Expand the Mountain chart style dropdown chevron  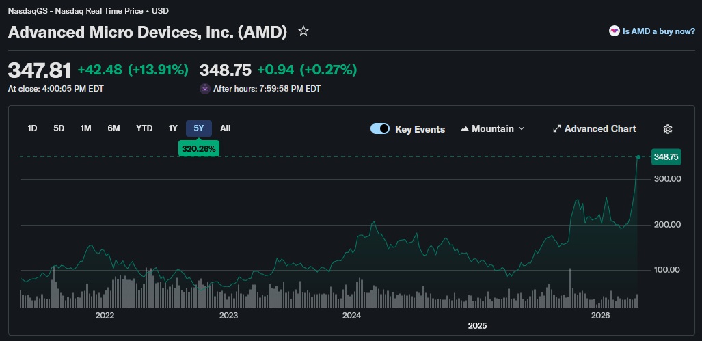[522, 128]
